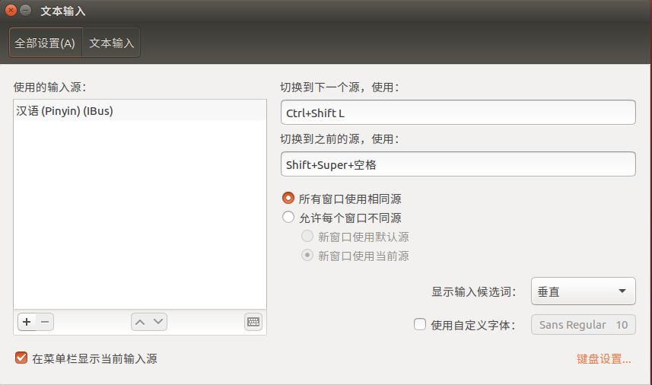Screen dimensions: 652x385
Task: Open 显示输入候选词 dropdown showing 垂直
Action: (583, 291)
